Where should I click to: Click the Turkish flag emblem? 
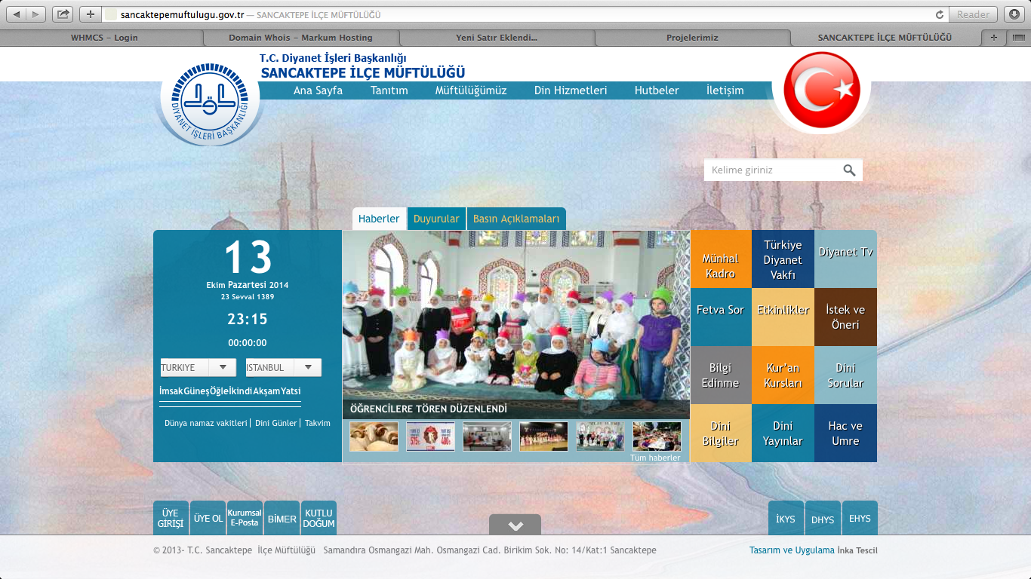point(821,90)
